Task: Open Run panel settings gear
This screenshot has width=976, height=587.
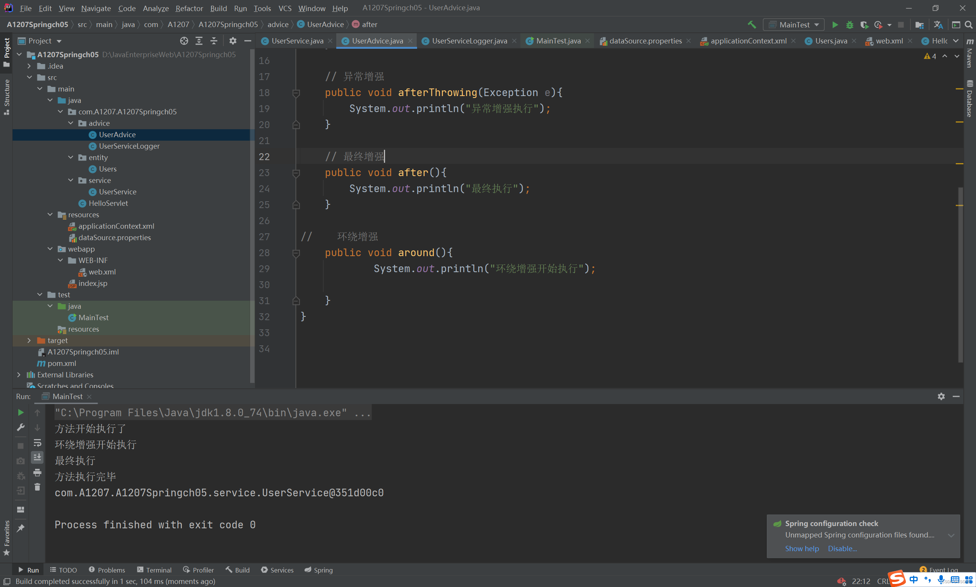Action: click(x=941, y=396)
